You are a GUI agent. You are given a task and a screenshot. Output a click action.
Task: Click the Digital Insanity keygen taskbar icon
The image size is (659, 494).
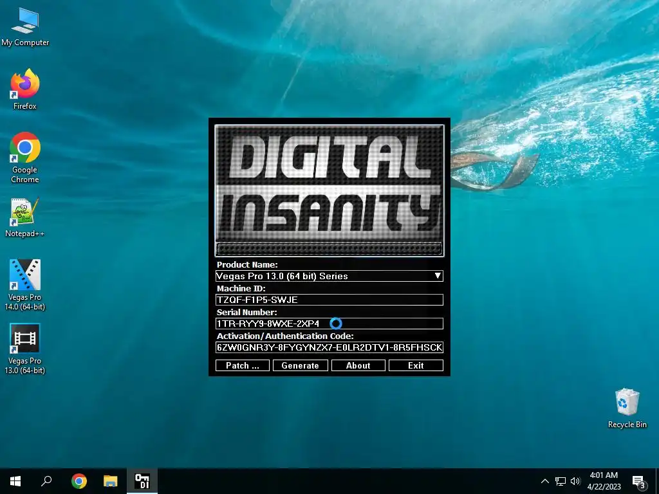(142, 481)
